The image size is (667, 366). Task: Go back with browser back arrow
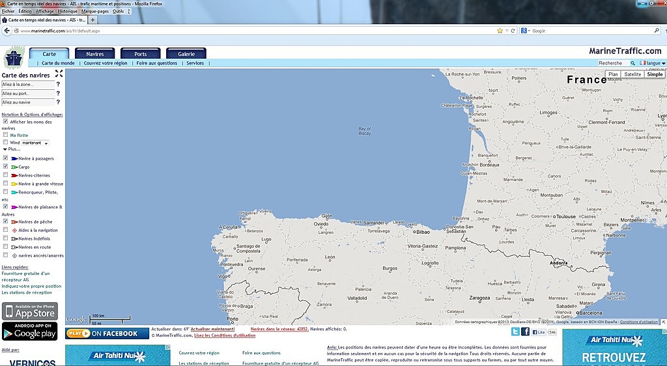point(7,31)
